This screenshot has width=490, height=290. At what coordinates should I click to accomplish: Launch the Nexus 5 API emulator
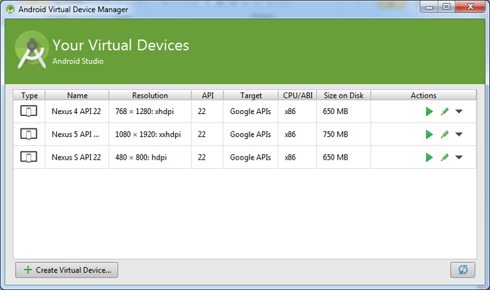429,134
